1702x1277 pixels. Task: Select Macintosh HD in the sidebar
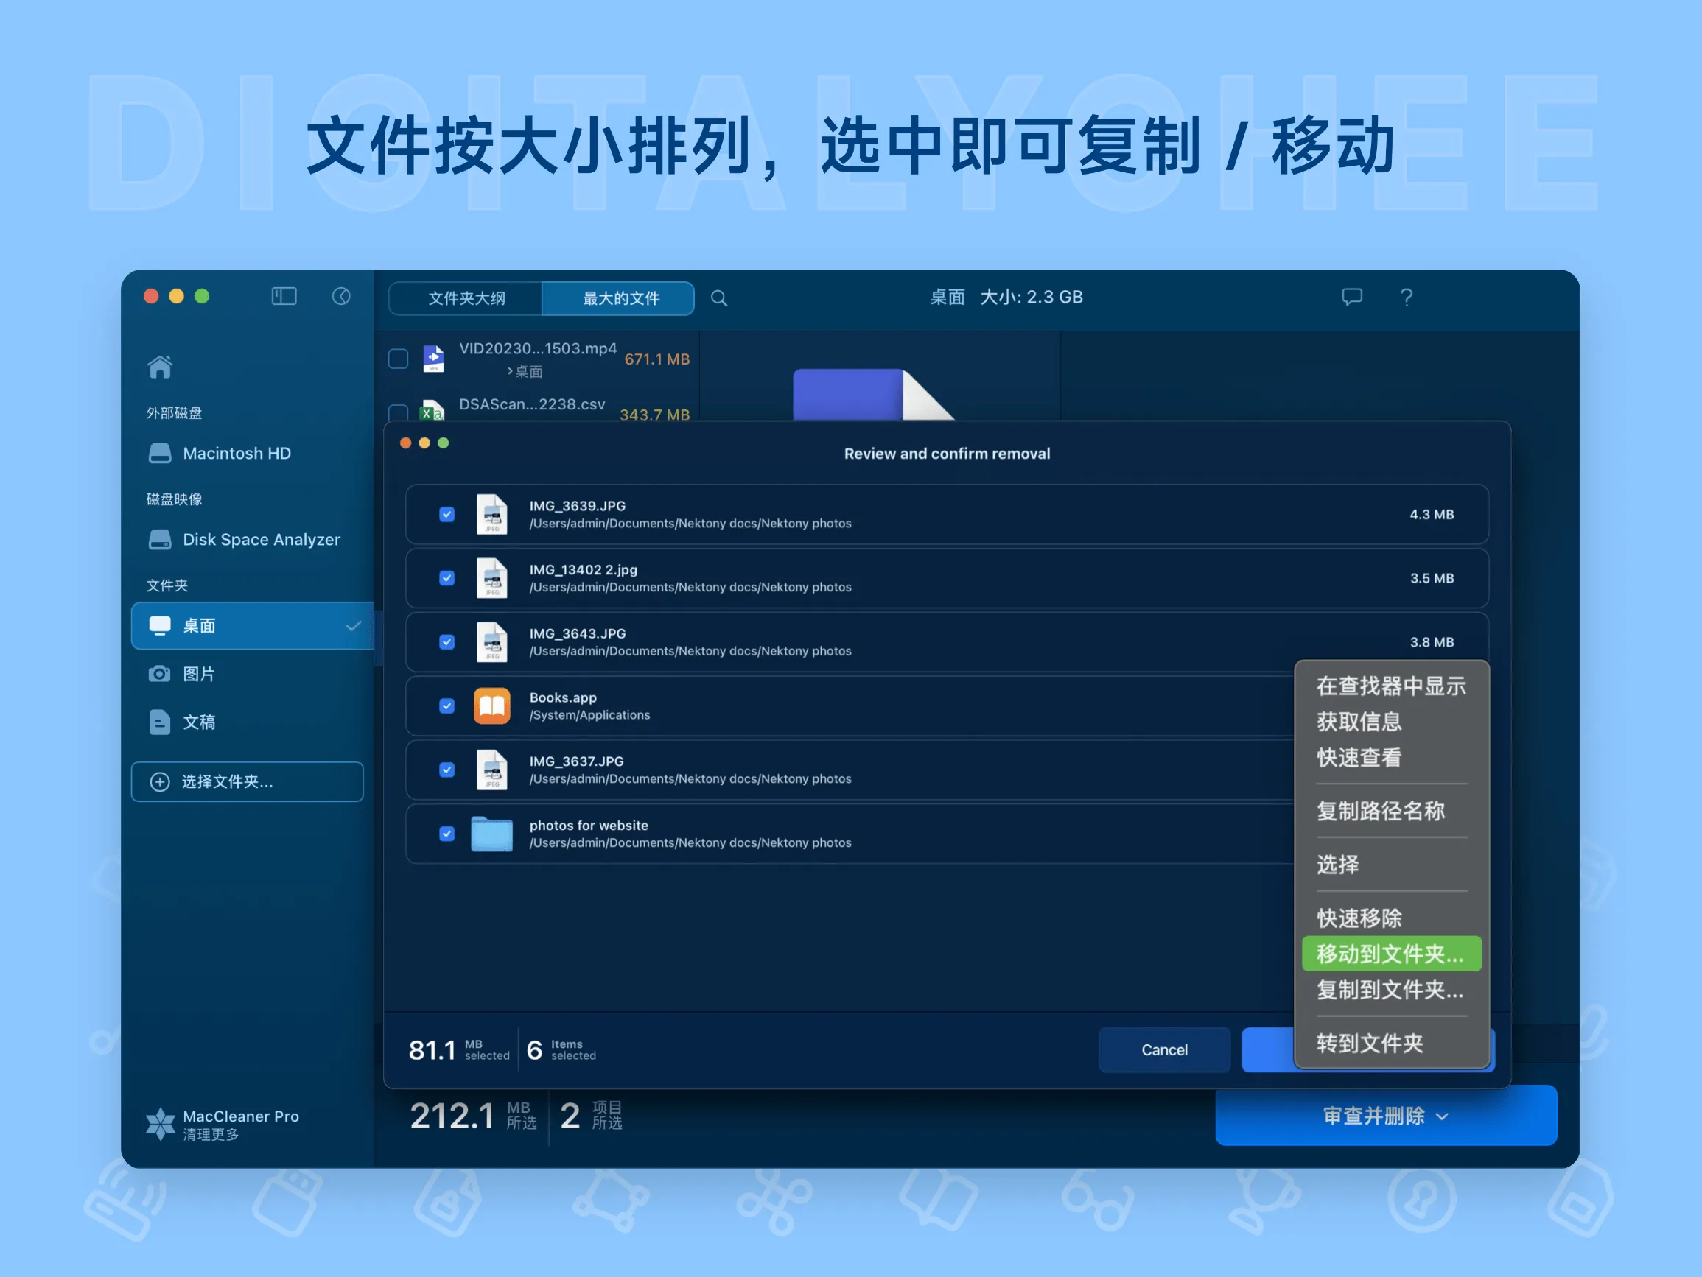[236, 453]
